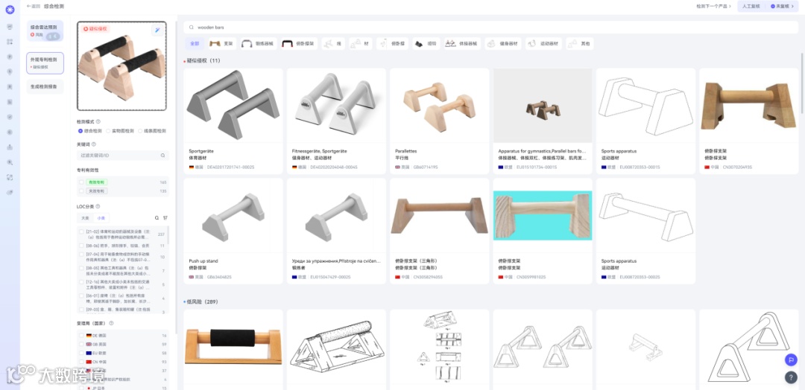This screenshot has height=390, width=805.
Task: Open 综合雷达预测 step
Action: (45, 31)
